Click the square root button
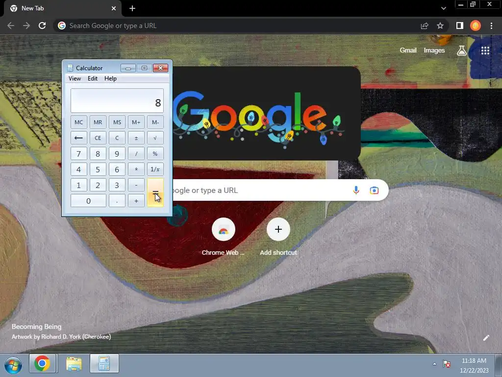 155,138
